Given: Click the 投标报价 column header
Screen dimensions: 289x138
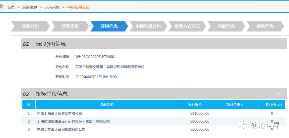Looking at the screenshot, I should 195,105.
